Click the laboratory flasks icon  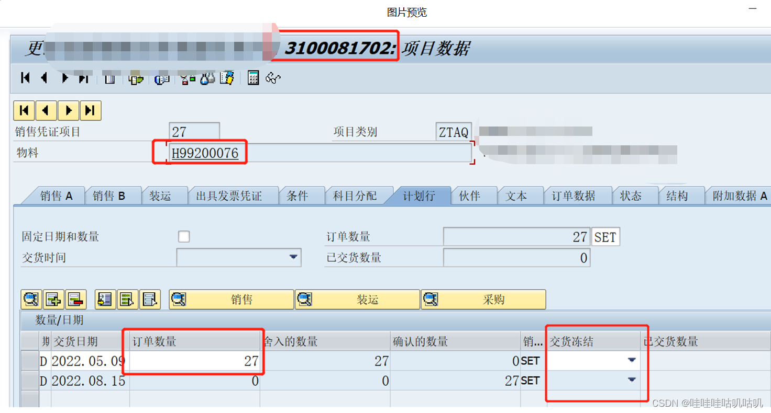[x=208, y=78]
